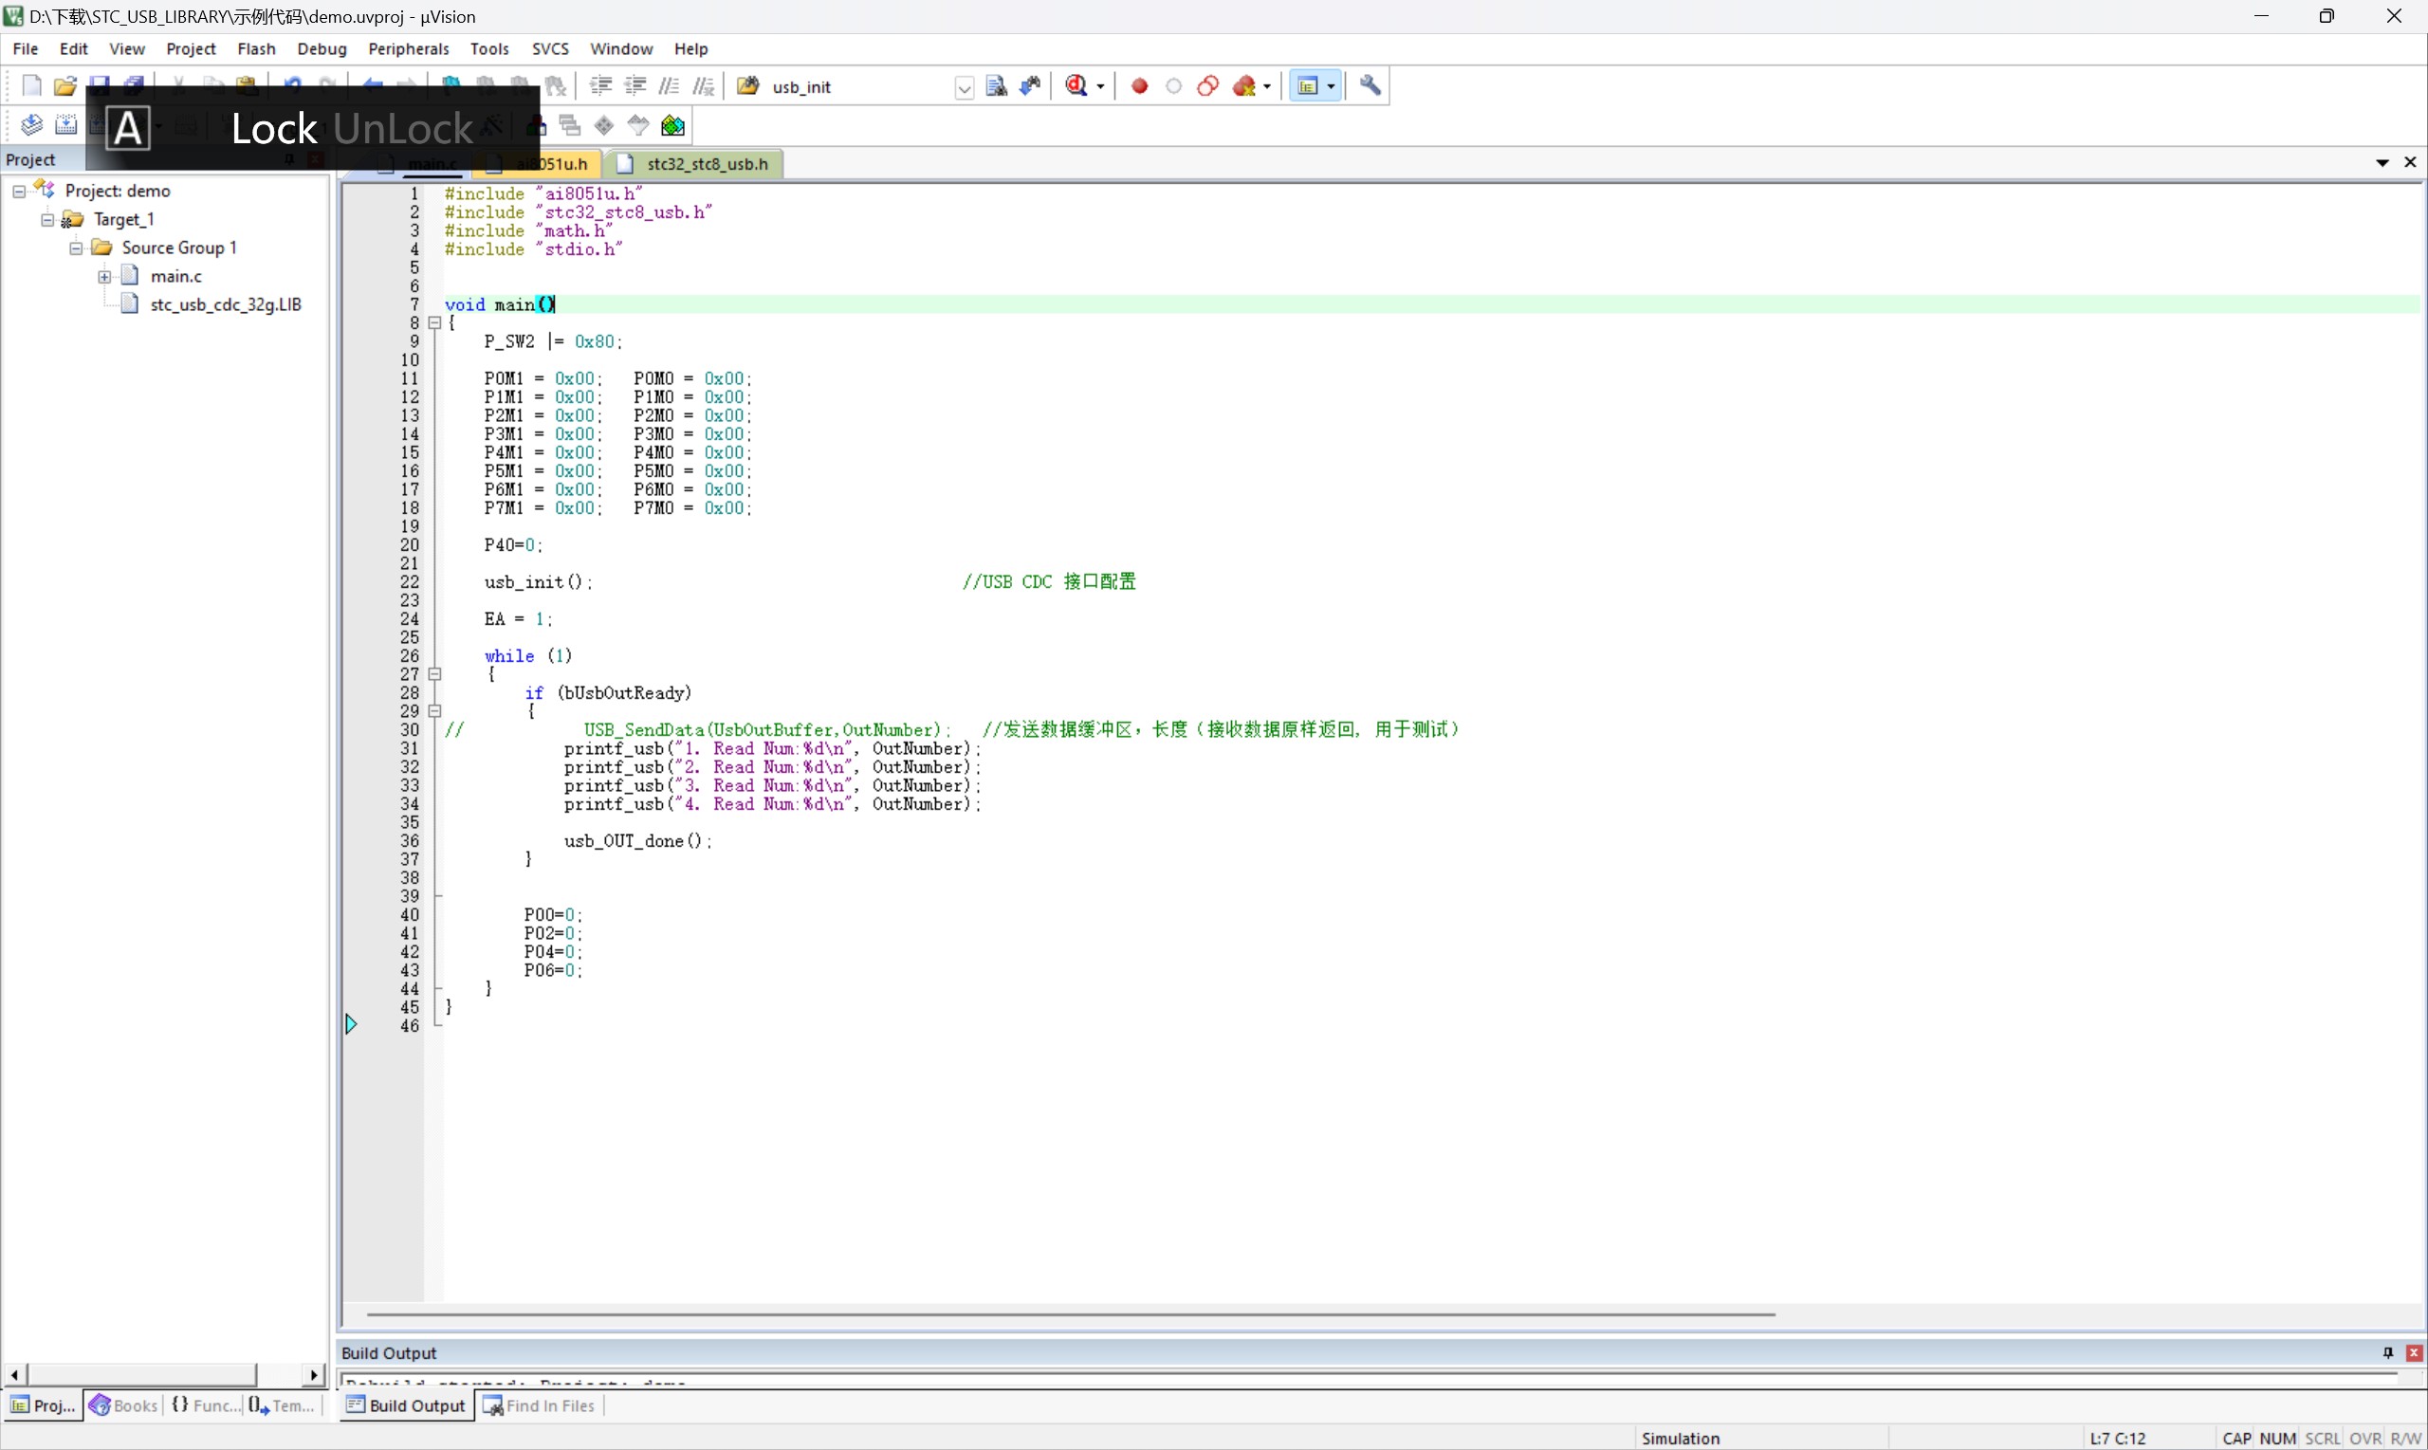Click the project panel scroll-right arrow
Viewport: 2428px width, 1450px height.
(314, 1375)
